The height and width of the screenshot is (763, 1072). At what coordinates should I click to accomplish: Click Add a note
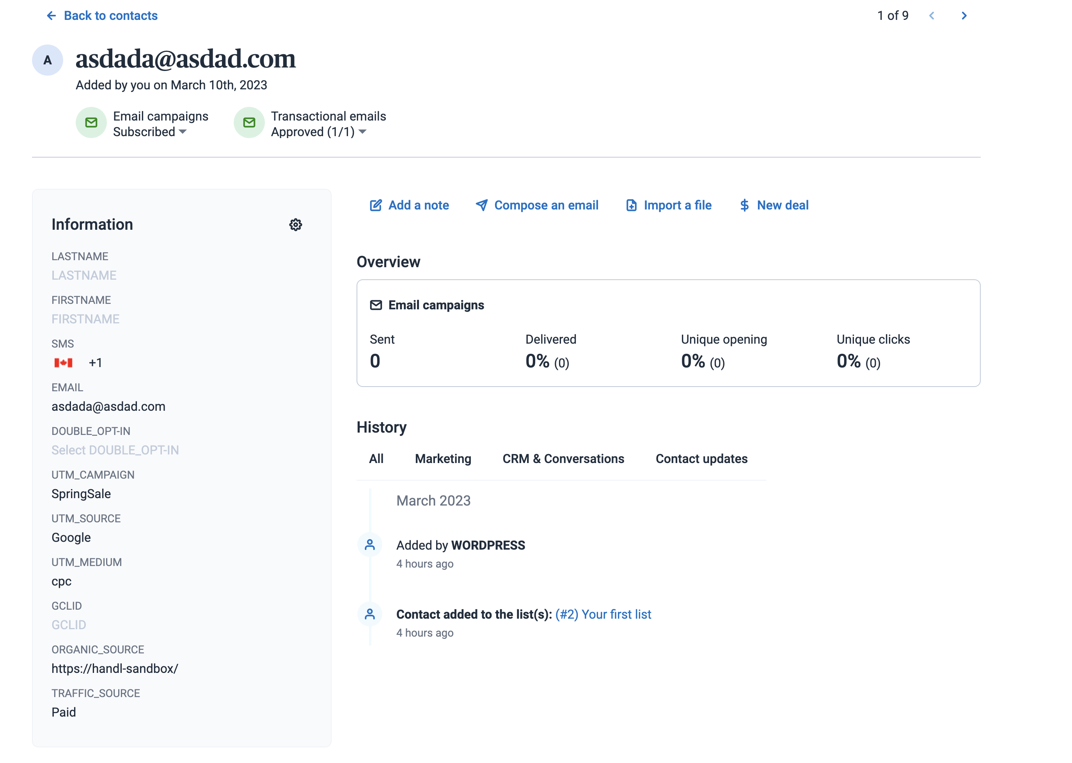(409, 205)
